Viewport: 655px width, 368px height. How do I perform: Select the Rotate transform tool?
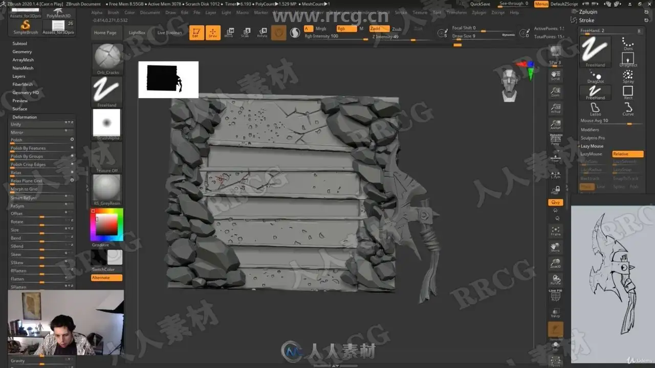(262, 33)
